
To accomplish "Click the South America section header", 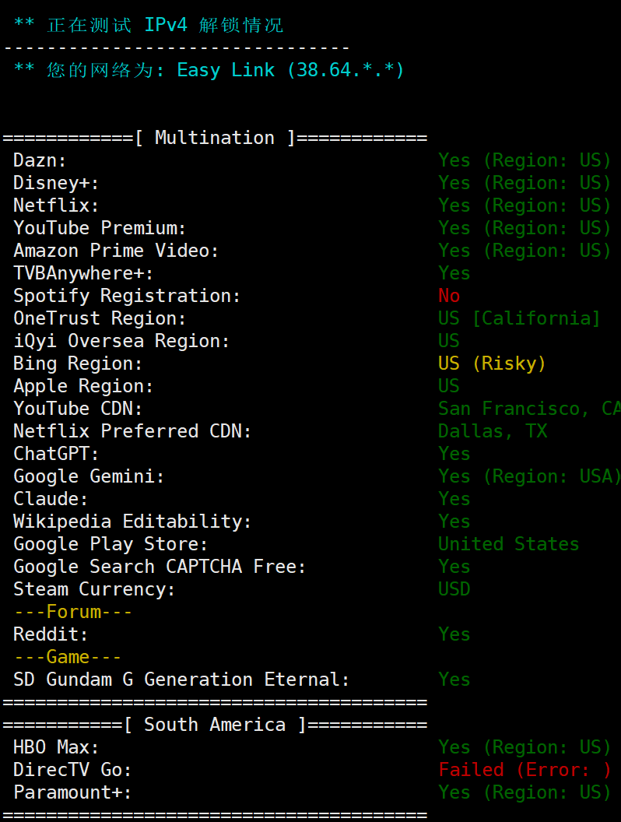I will point(214,725).
